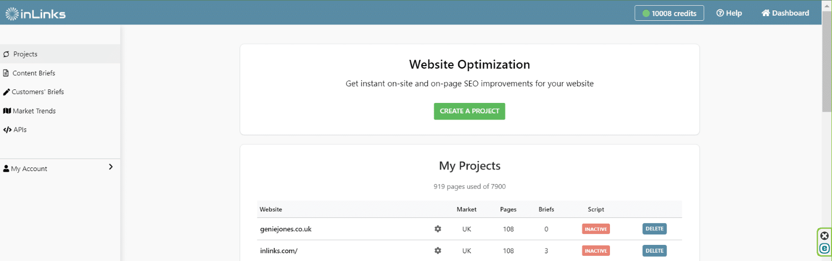Click the page vertical scrollbar thumb
The height and width of the screenshot is (261, 832).
[x=826, y=61]
